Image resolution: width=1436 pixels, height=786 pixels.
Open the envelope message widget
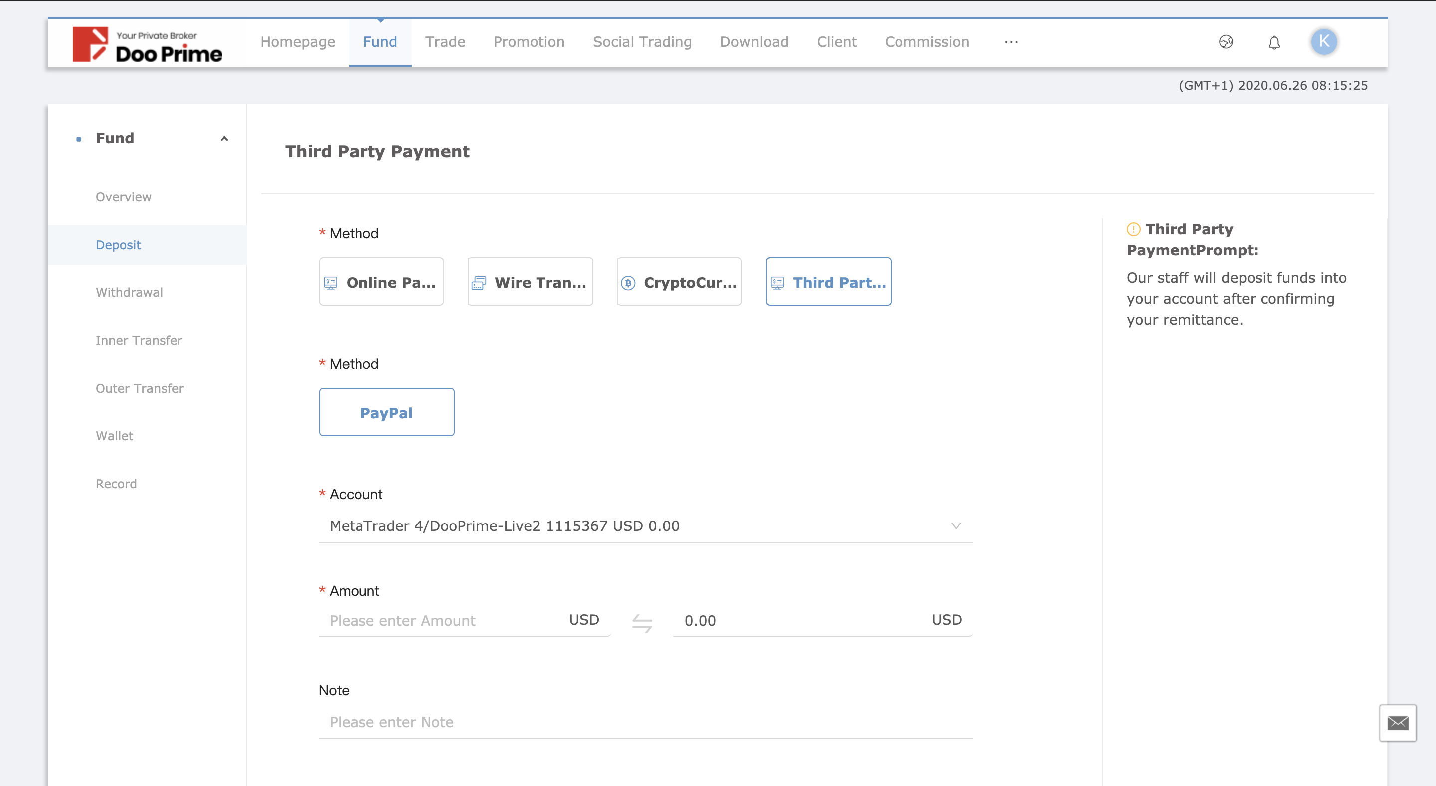(x=1398, y=723)
